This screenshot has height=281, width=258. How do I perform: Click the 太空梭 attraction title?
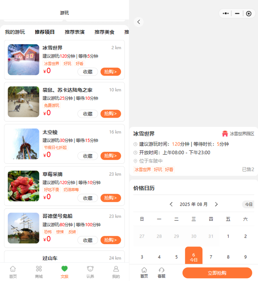coord(50,132)
